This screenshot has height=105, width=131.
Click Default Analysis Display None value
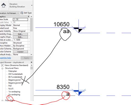click(x=20, y=54)
